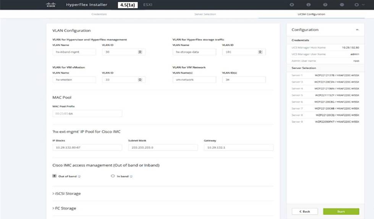Edit the hx-vmotion VLAN name field

(x=74, y=80)
